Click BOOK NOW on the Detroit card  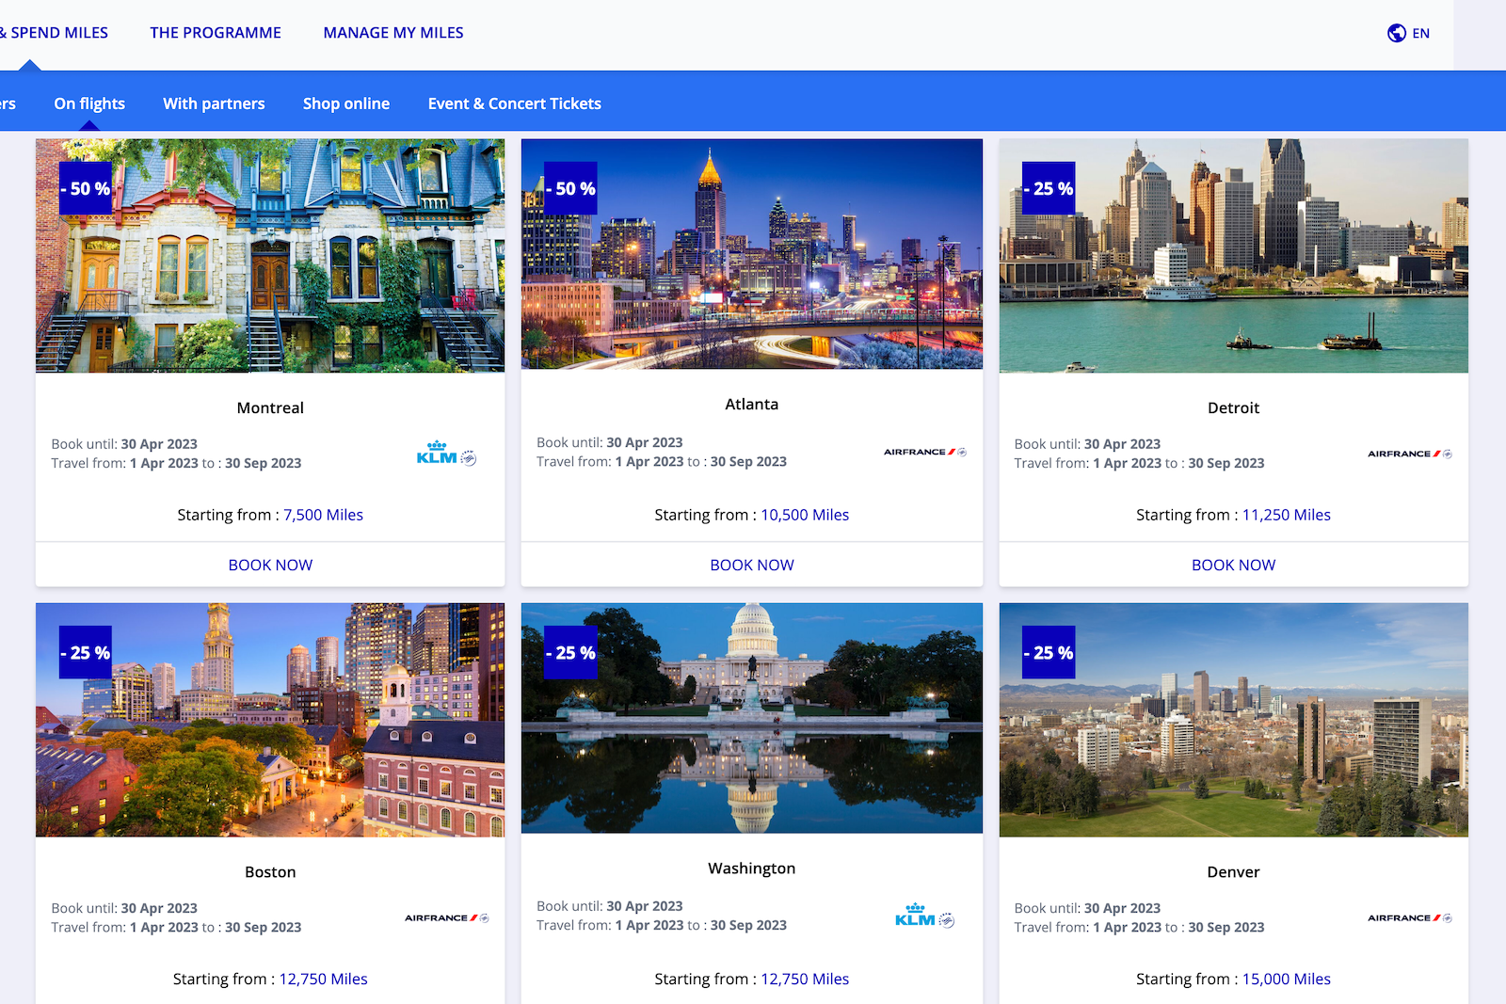[1233, 565]
